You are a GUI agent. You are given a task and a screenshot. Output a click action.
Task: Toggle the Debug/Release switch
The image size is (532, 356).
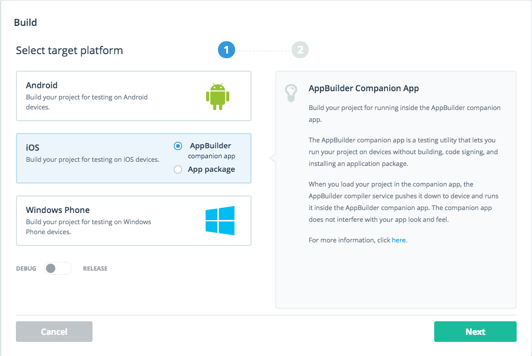point(58,268)
